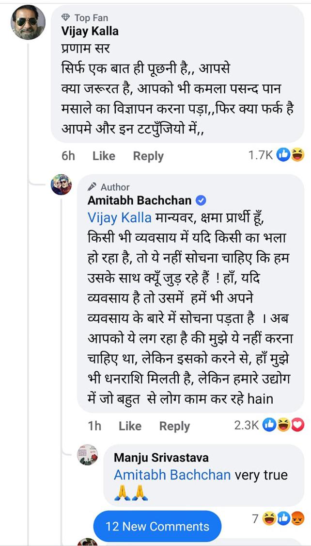Click Amitabh Bachchan mention in Manju's reply
The image size is (311, 546).
coord(172,474)
